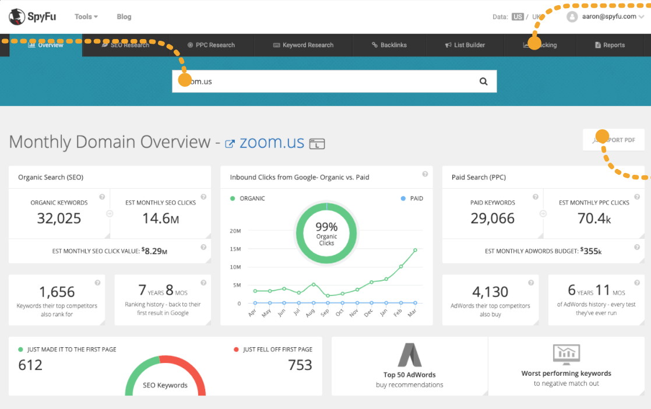The image size is (651, 409).
Task: Click the AdWords logo icon
Action: pos(410,355)
